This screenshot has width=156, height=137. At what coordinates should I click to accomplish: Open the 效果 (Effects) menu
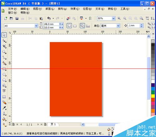[75, 9]
